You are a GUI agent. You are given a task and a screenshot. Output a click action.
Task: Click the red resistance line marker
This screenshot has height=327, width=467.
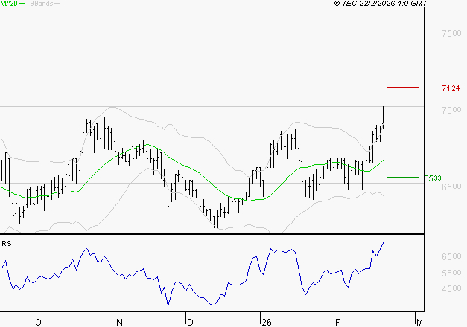(x=402, y=88)
